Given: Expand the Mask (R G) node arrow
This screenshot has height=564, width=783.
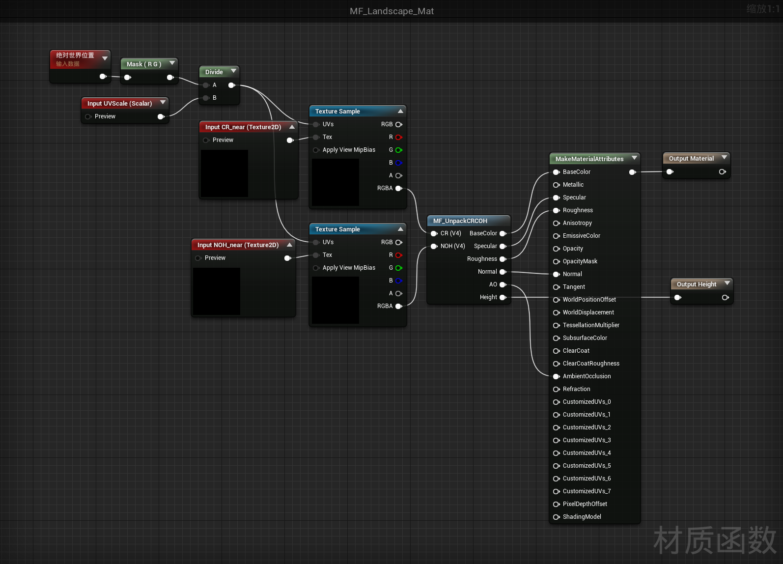Looking at the screenshot, I should pos(172,63).
